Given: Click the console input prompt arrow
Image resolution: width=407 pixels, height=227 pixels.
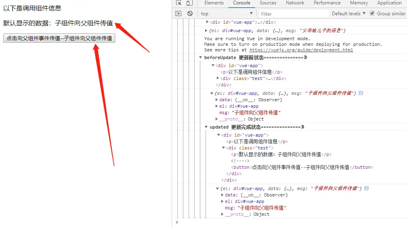Looking at the screenshot, I should pos(177,222).
